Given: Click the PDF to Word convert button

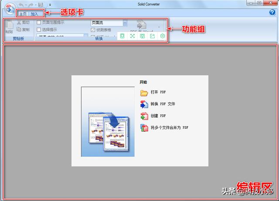Looking at the screenshot, I should click(141, 27).
